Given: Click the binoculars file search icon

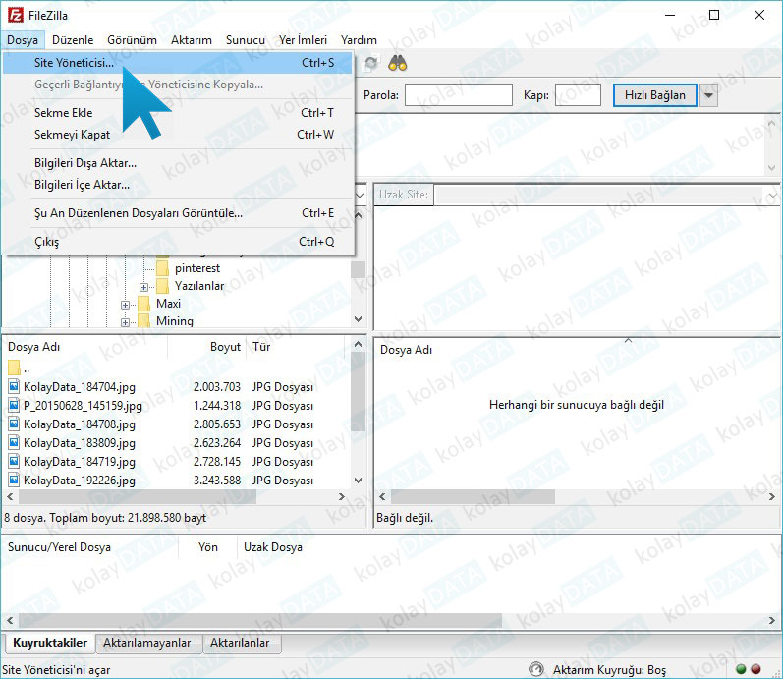Looking at the screenshot, I should pos(397,64).
